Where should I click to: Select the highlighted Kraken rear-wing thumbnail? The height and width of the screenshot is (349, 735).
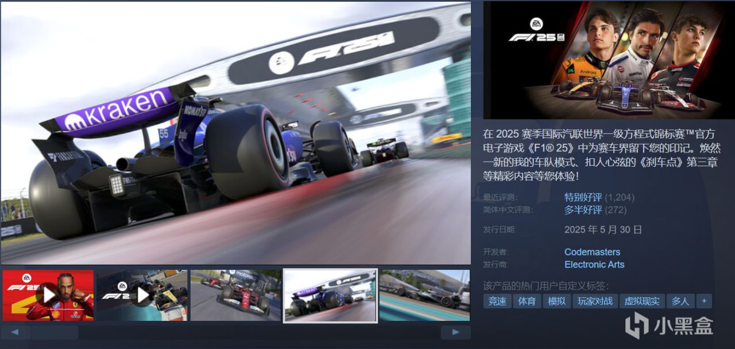[330, 296]
